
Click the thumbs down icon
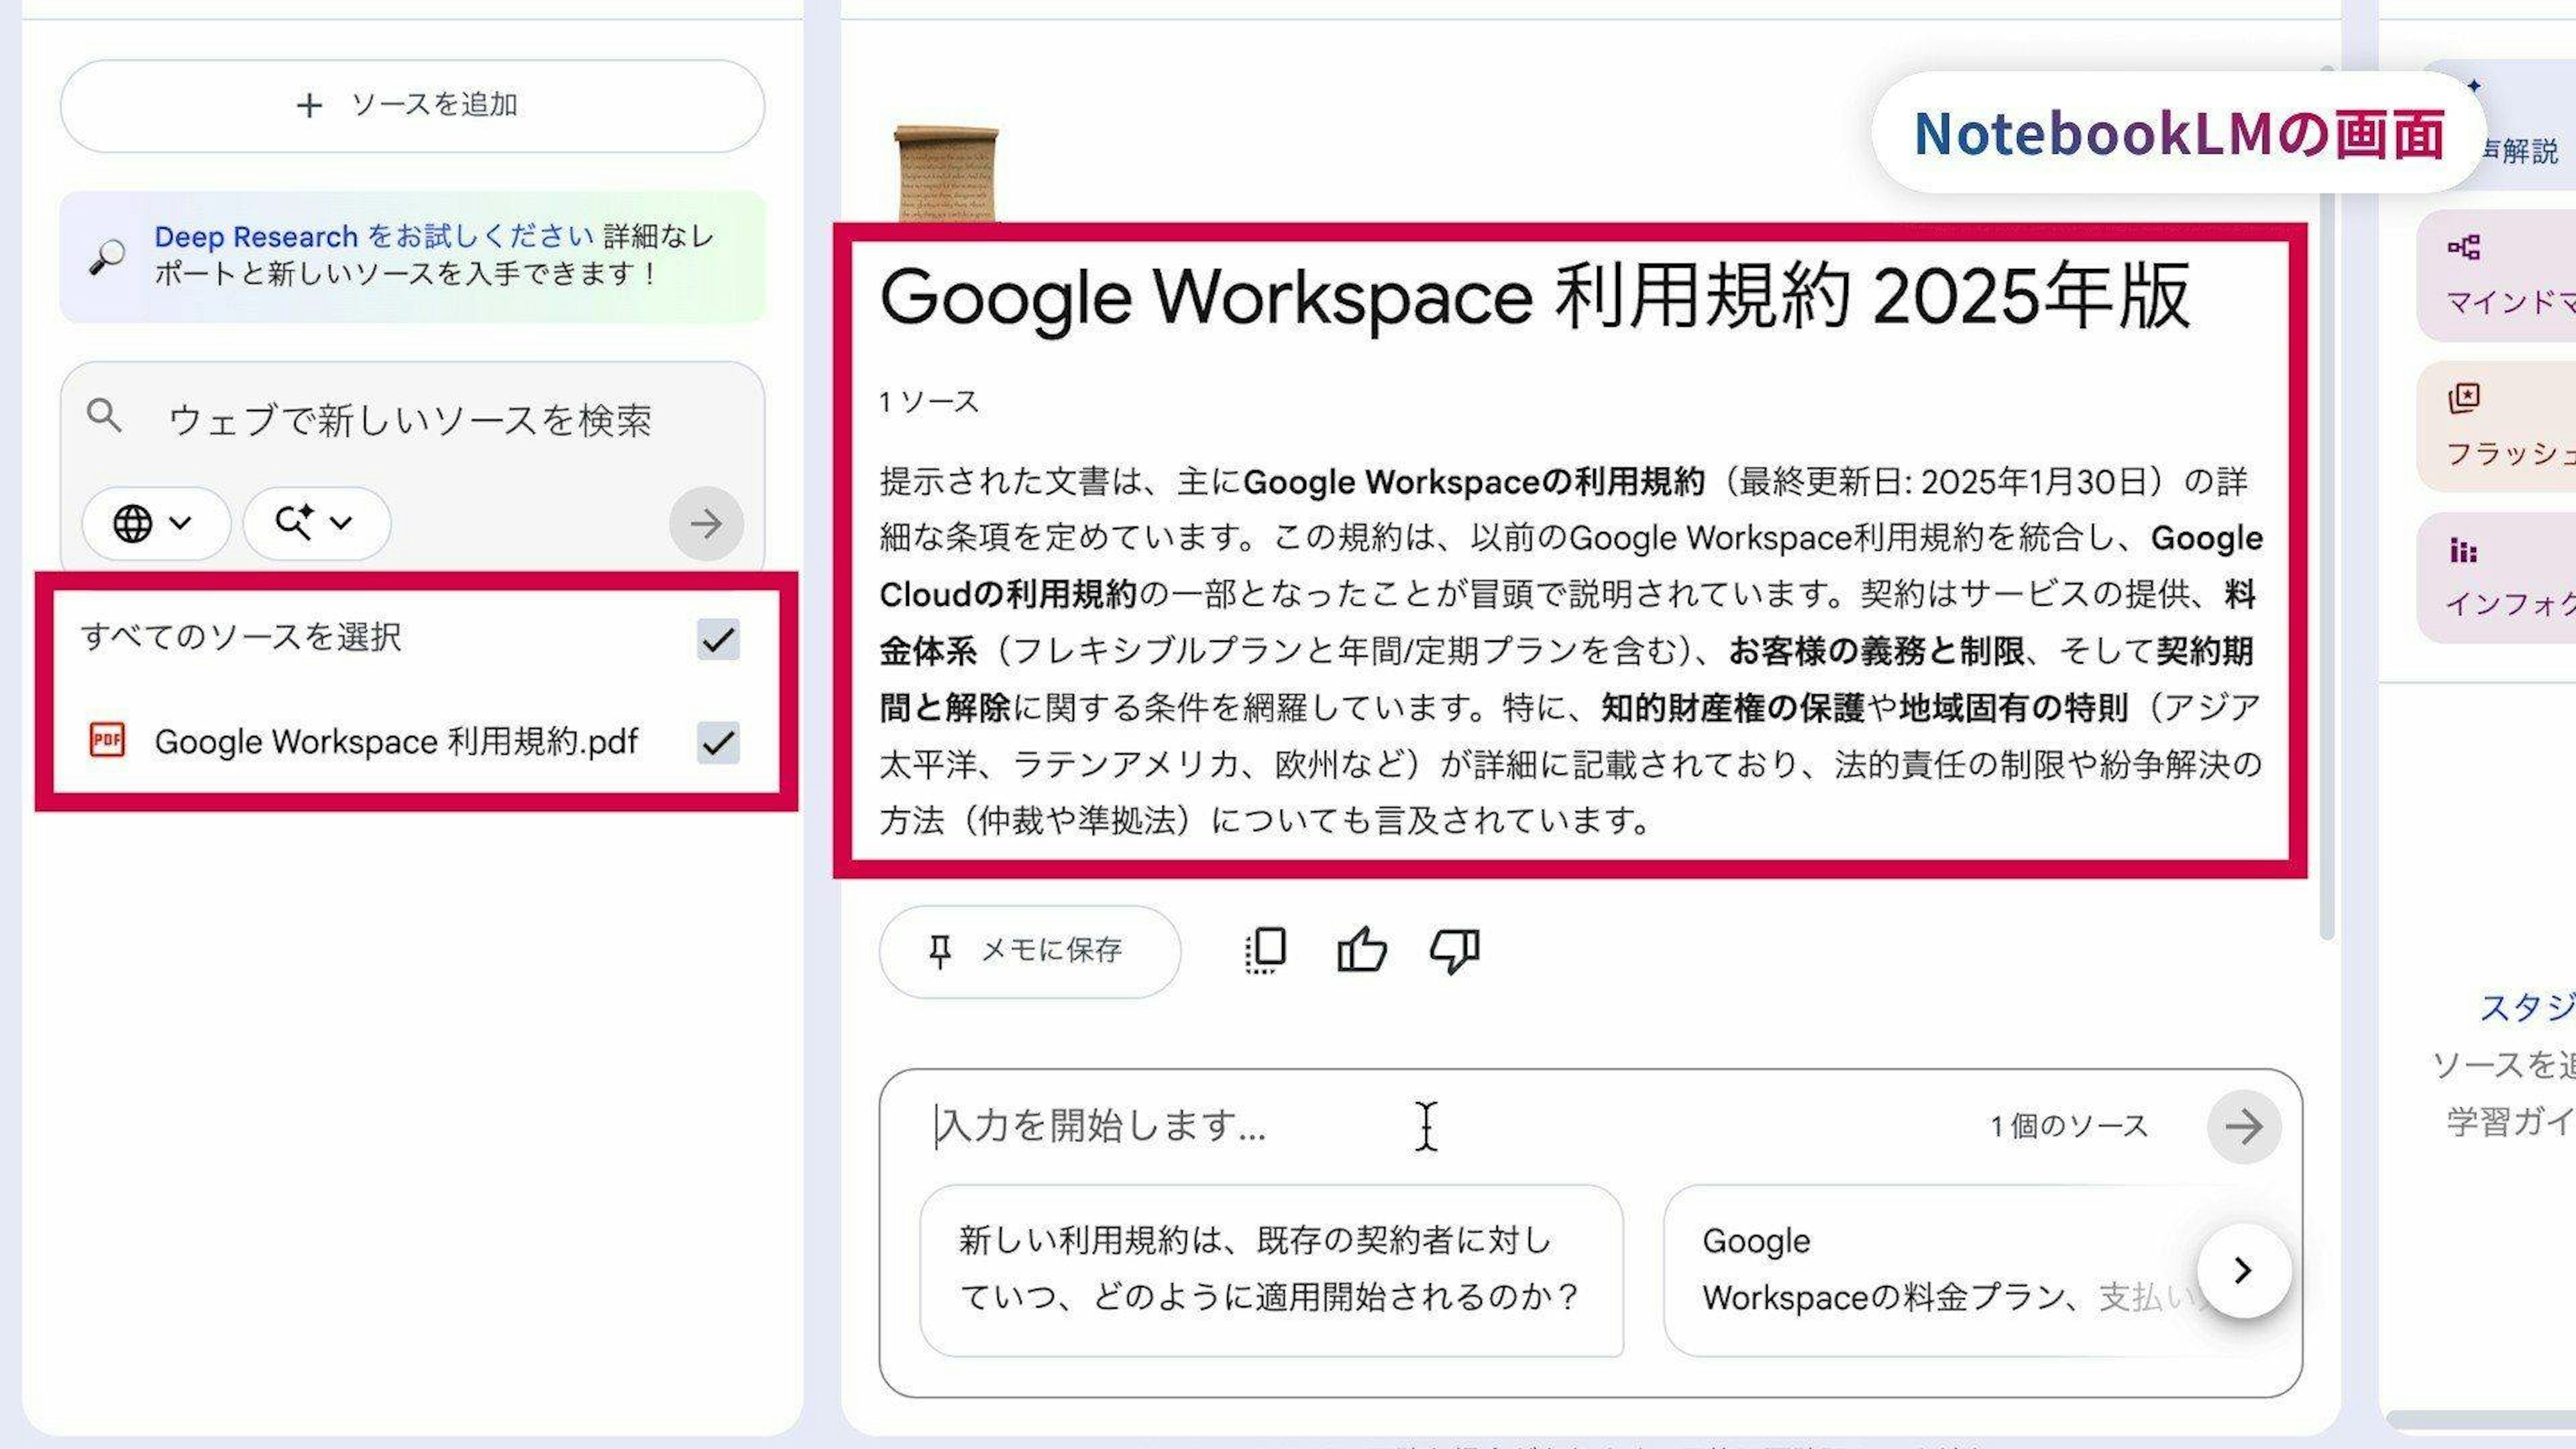point(1454,950)
